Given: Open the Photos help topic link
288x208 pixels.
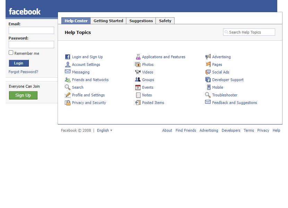Looking at the screenshot, I should 148,64.
